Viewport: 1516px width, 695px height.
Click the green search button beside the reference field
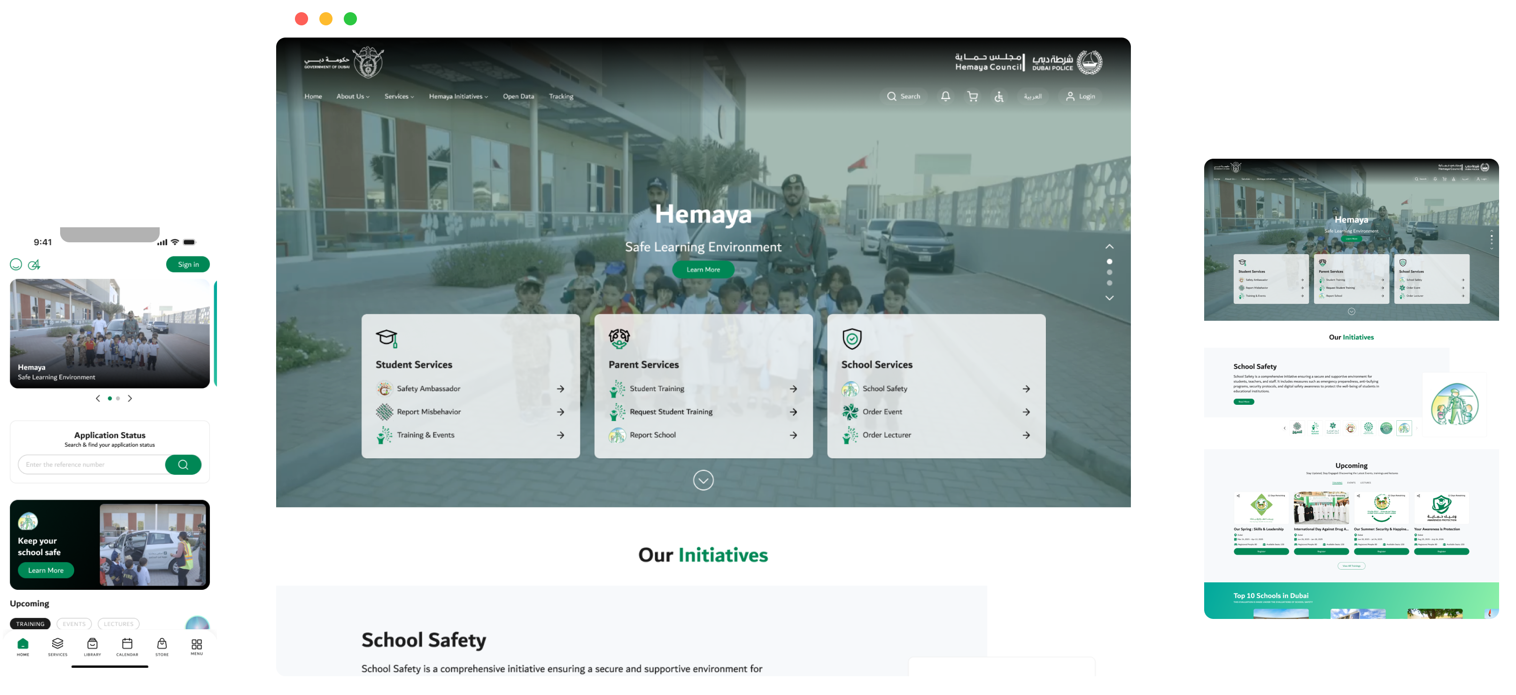[x=183, y=464]
